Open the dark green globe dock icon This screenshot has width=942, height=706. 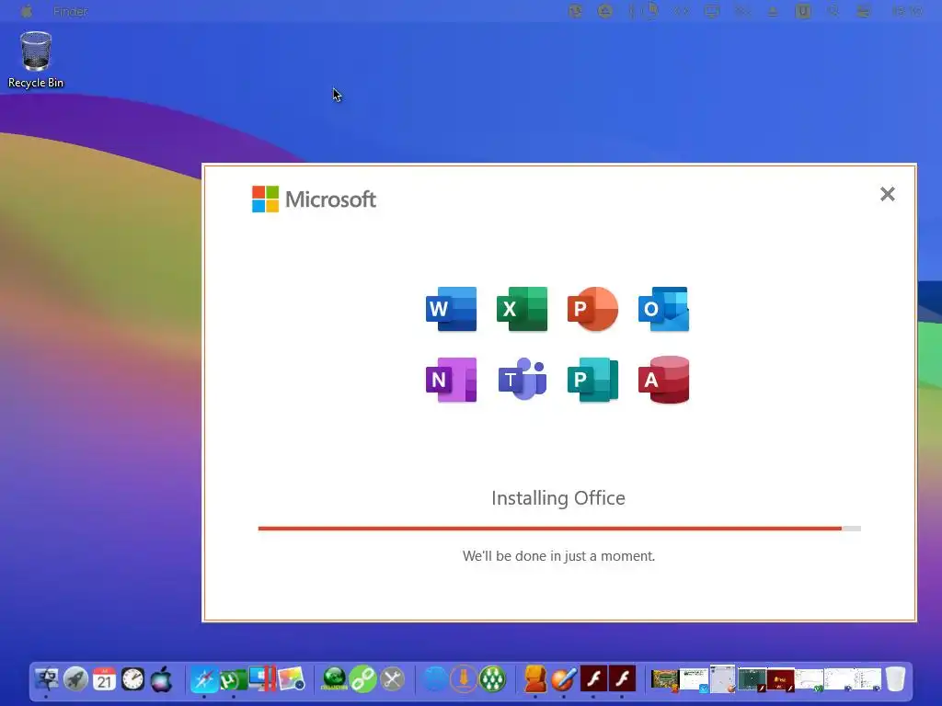pyautogui.click(x=335, y=679)
